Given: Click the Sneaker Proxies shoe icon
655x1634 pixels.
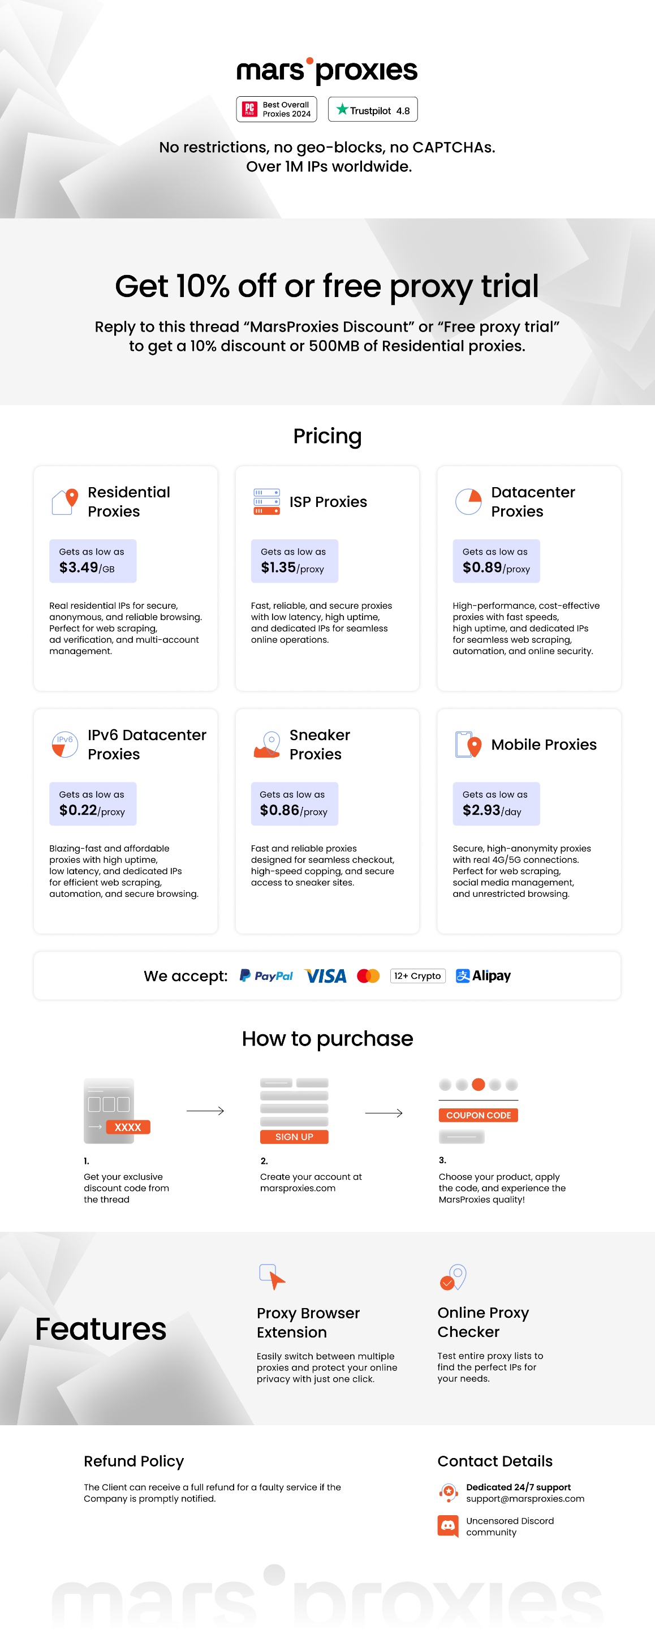Looking at the screenshot, I should click(x=267, y=744).
